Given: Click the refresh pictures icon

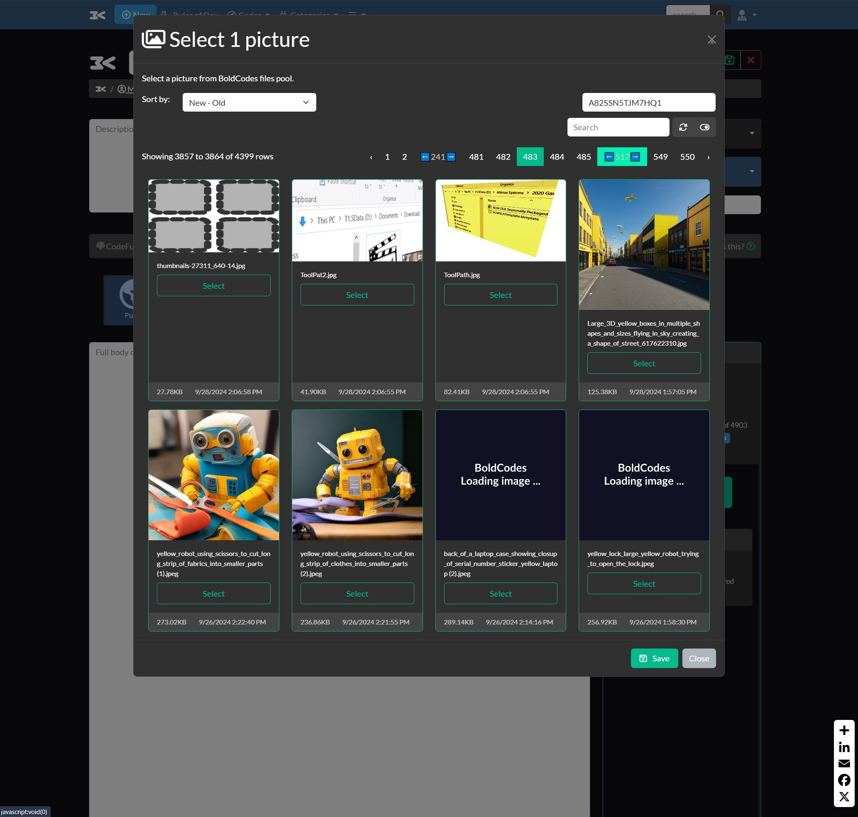Looking at the screenshot, I should [683, 127].
